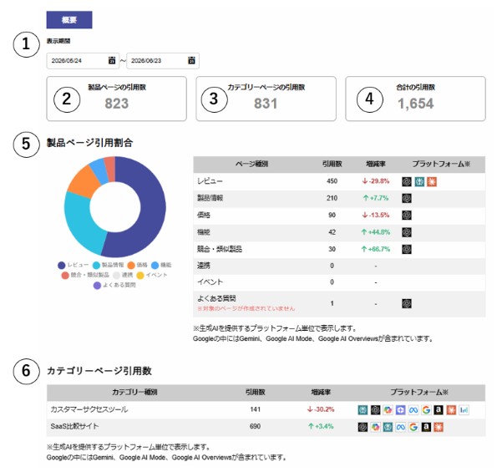The image size is (502, 472).
Task: Click Meta icon in SaaS比較サイト row
Action: pos(400,427)
